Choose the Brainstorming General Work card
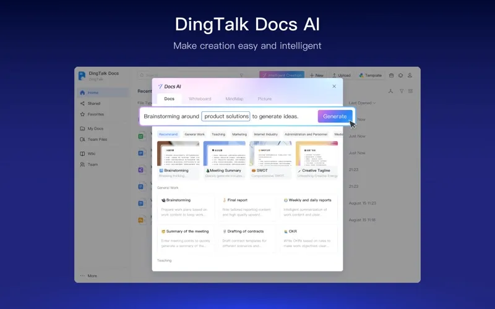Viewport: 495px width, 309px height. coord(186,208)
